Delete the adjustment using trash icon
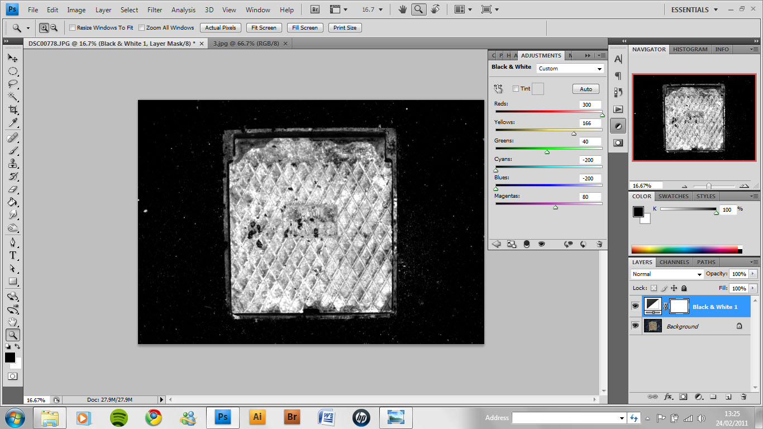This screenshot has height=429, width=763. tap(599, 244)
